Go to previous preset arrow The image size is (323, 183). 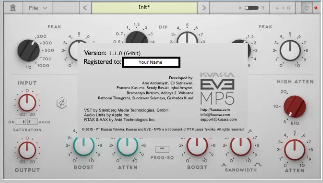[x=85, y=8]
